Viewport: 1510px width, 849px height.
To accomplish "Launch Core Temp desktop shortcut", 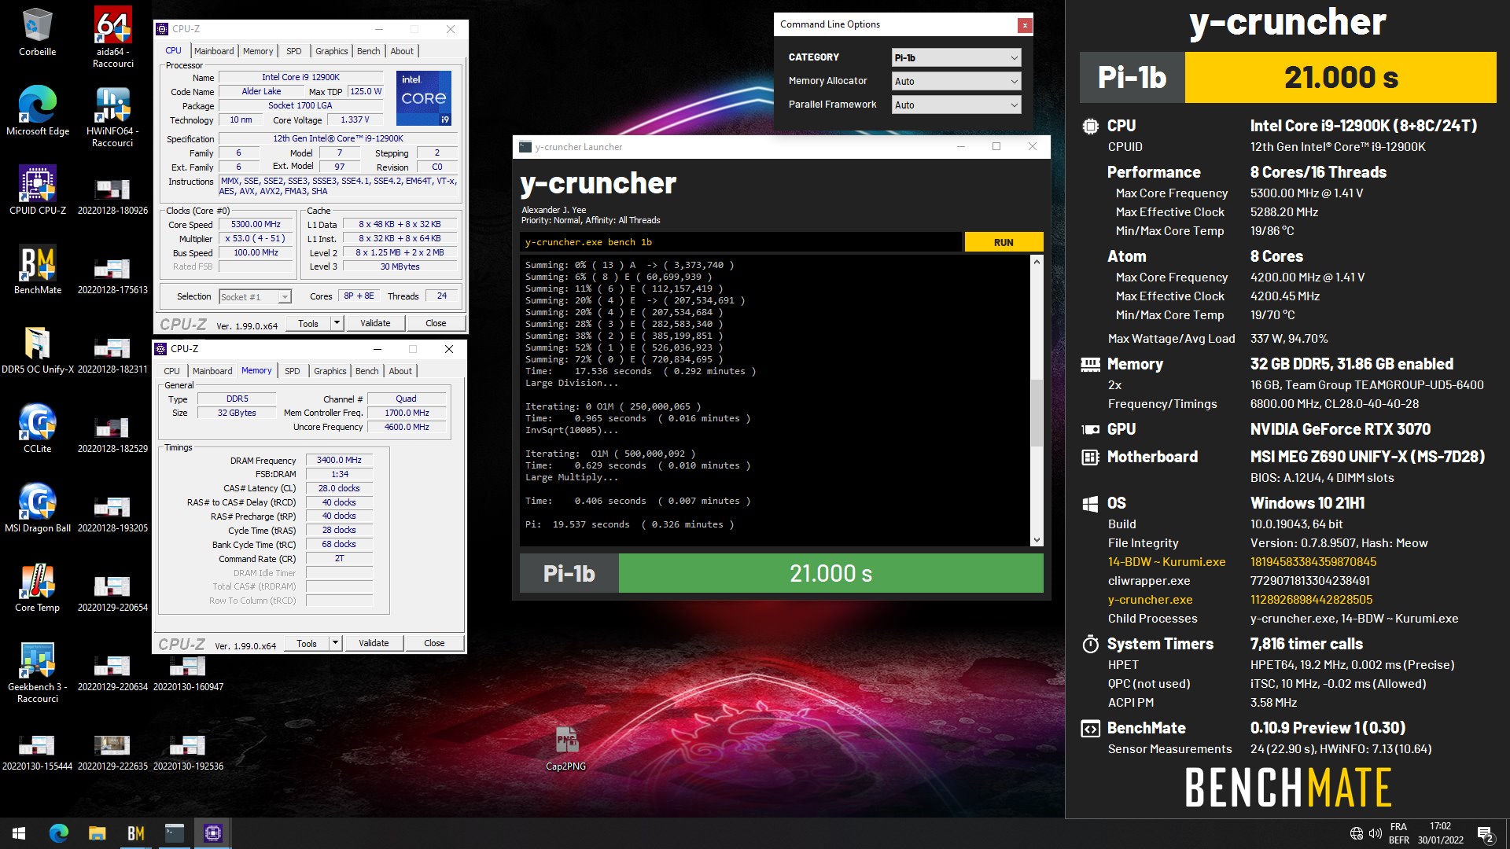I will tap(37, 587).
